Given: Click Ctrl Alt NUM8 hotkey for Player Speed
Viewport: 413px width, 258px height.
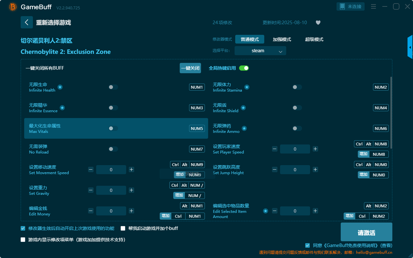Looking at the screenshot, I should (x=371, y=144).
